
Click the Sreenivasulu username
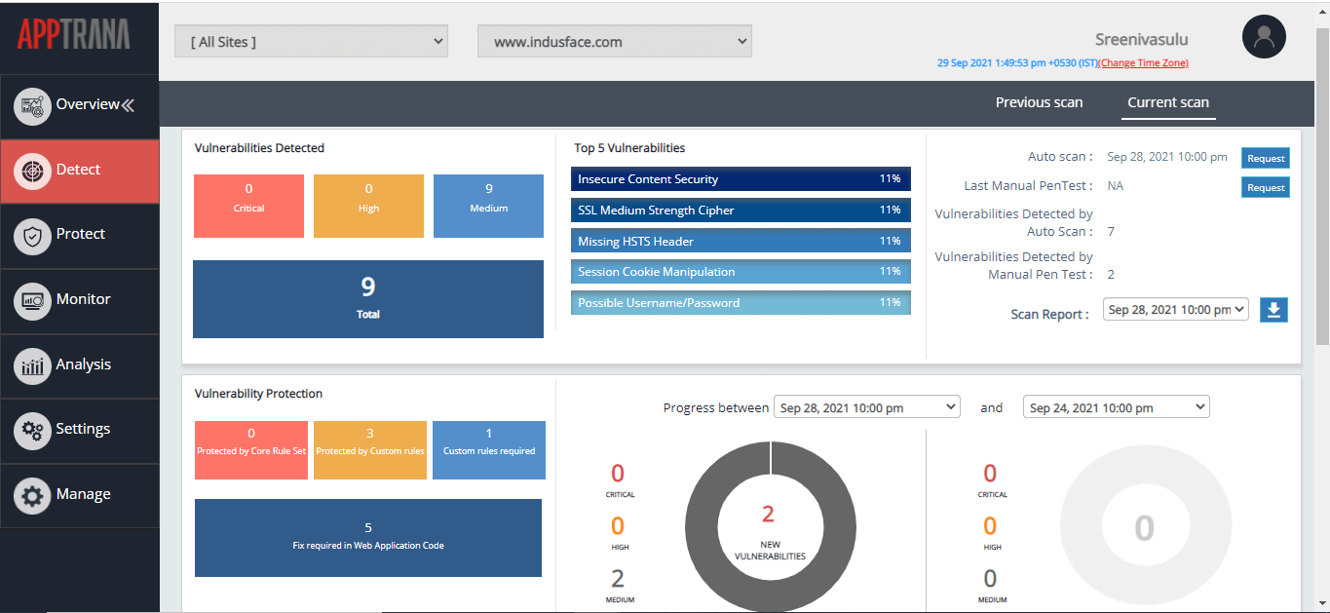coord(1142,40)
